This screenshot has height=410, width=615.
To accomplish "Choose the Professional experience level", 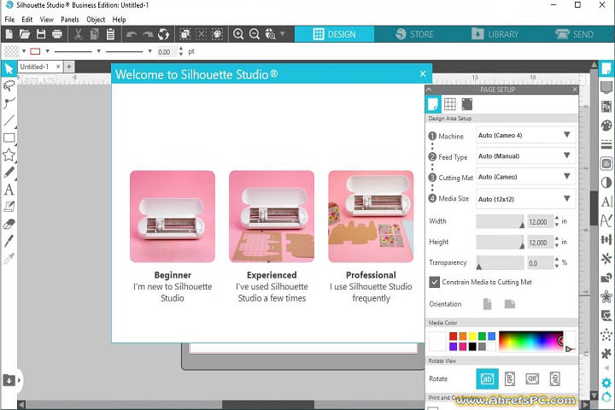I will [x=371, y=237].
